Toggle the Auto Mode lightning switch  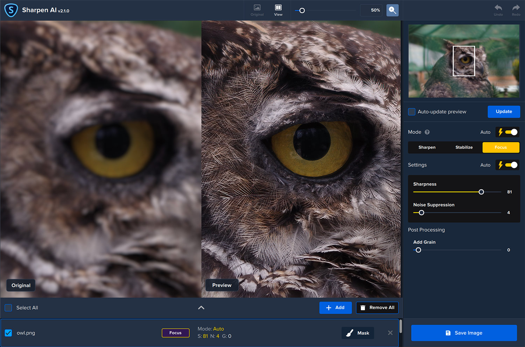pyautogui.click(x=507, y=132)
